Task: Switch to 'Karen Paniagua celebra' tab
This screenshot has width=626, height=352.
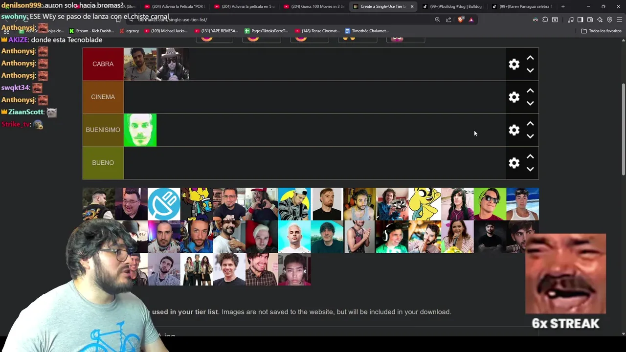Action: pos(522,6)
